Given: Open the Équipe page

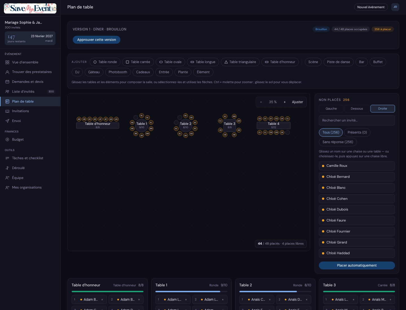Looking at the screenshot, I should point(30,178).
